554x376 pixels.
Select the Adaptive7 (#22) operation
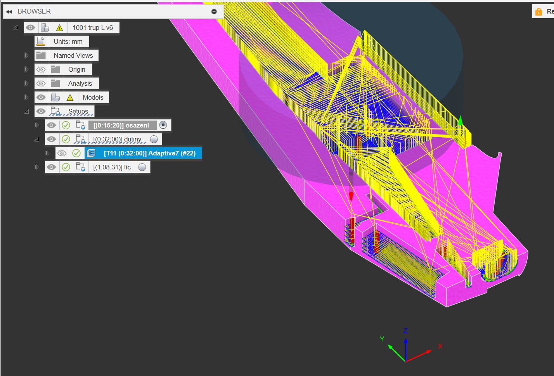click(x=149, y=153)
